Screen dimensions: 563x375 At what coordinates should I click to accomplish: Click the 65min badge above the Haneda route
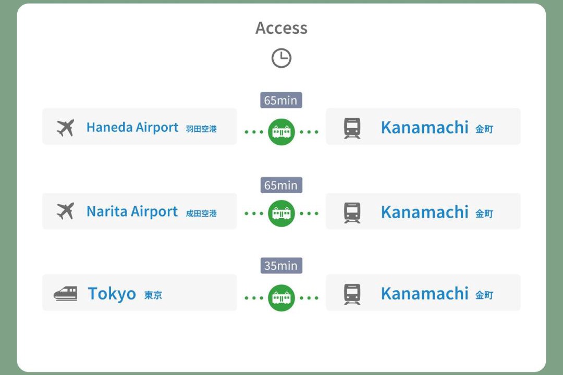pos(281,100)
